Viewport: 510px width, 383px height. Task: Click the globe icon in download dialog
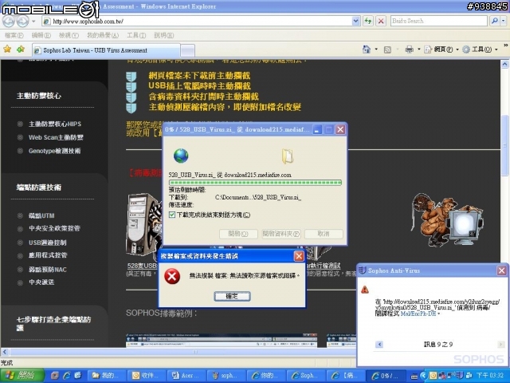pyautogui.click(x=181, y=156)
